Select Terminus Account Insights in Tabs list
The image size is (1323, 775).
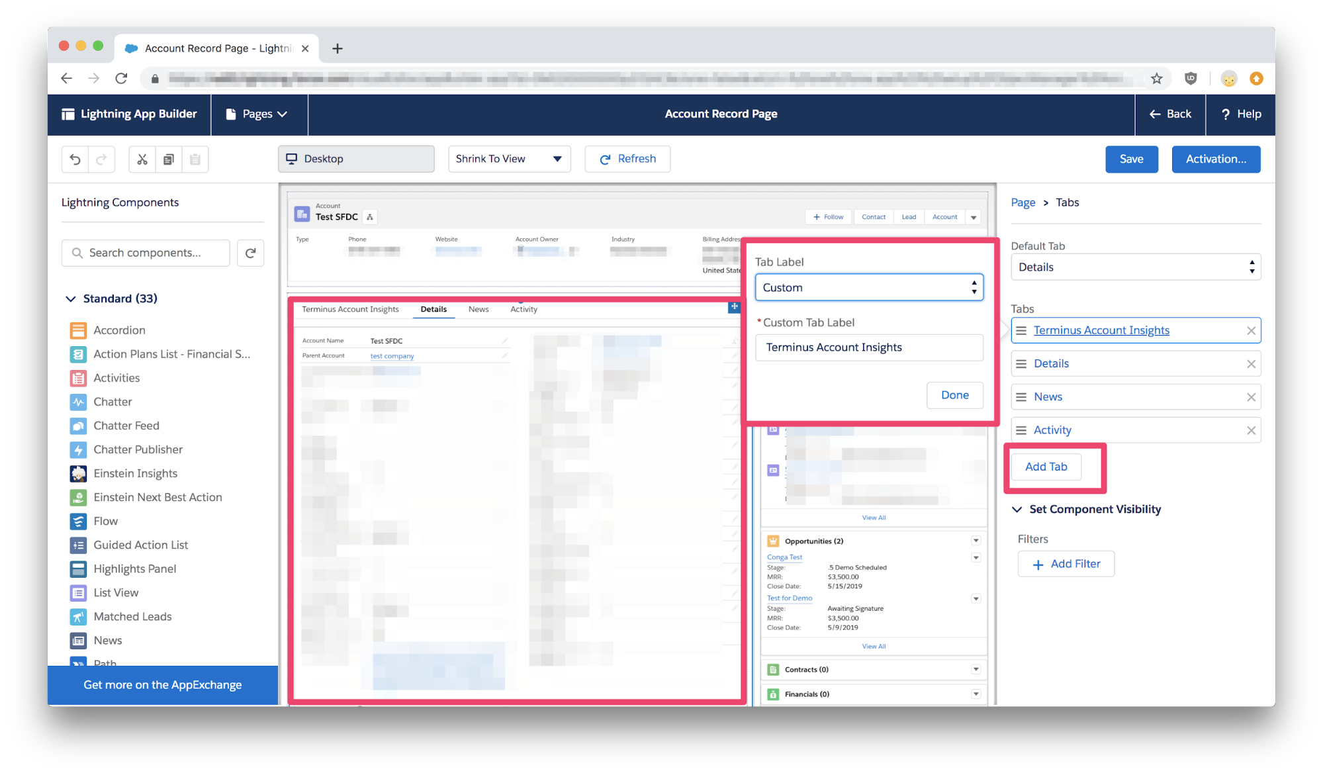coord(1101,330)
